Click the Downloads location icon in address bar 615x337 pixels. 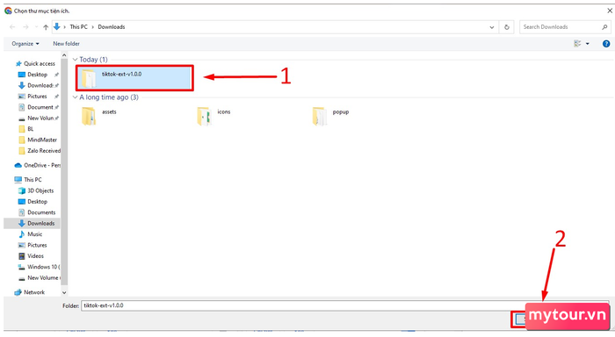tap(57, 26)
